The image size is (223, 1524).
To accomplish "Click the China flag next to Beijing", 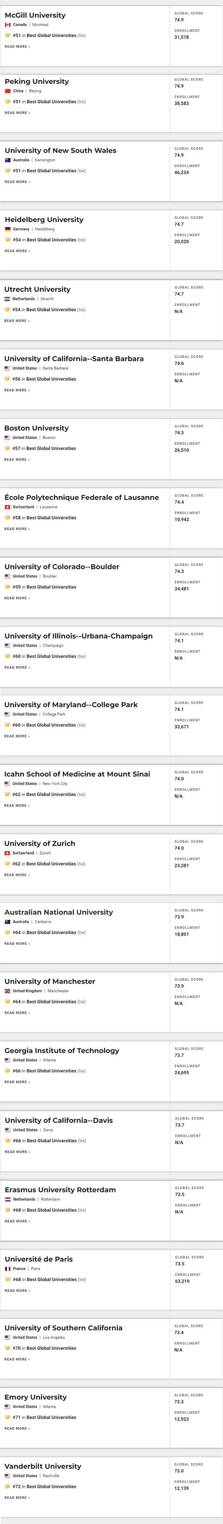I will pyautogui.click(x=8, y=91).
